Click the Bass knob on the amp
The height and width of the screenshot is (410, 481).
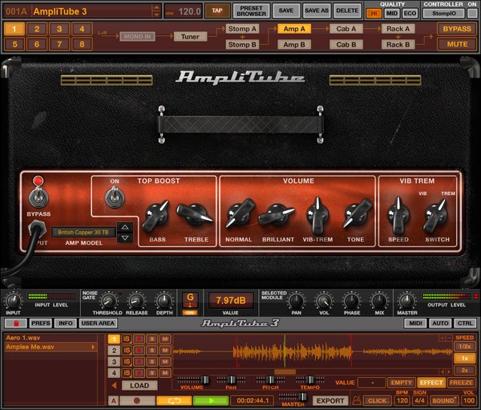click(x=156, y=216)
